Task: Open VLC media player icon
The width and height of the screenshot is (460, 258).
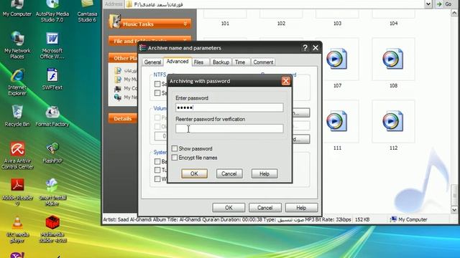Action: 17,229
